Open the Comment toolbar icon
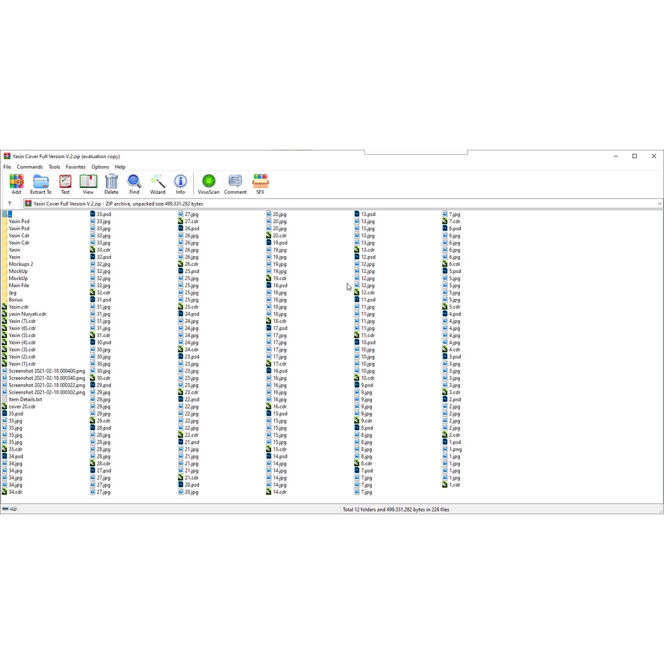 [235, 184]
